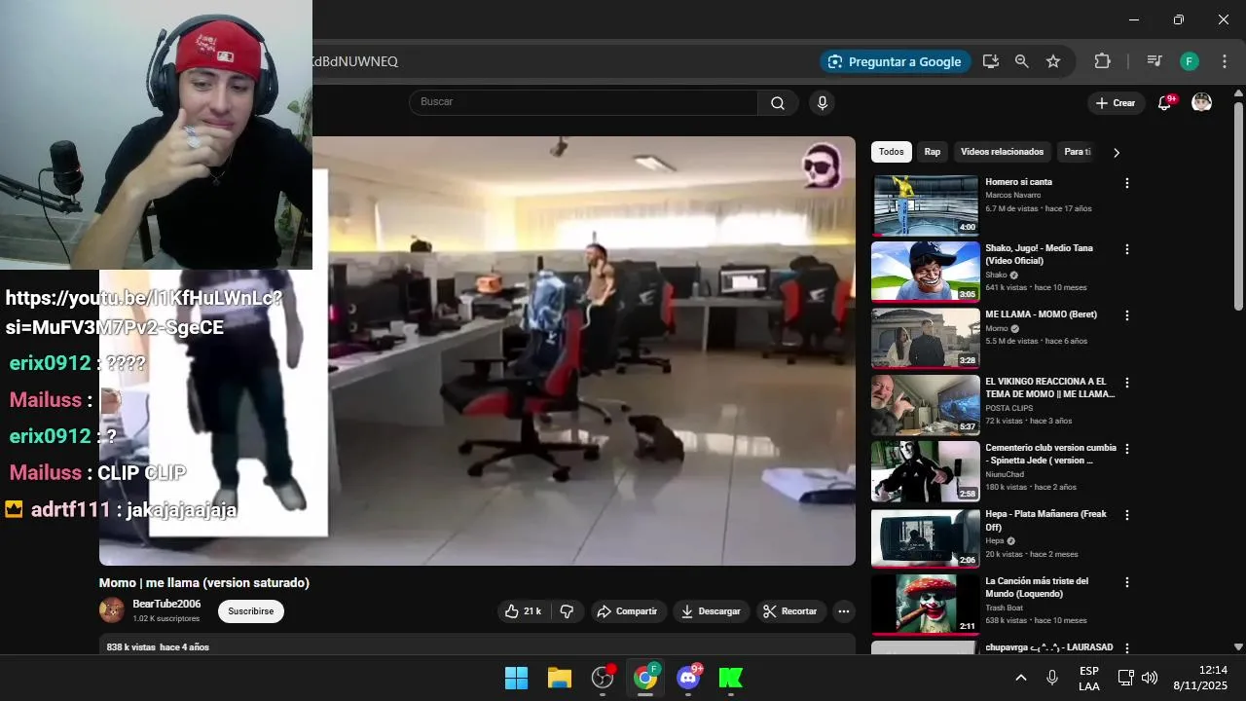1246x701 pixels.
Task: Click the YouTube Buscar search field
Action: pyautogui.click(x=584, y=102)
